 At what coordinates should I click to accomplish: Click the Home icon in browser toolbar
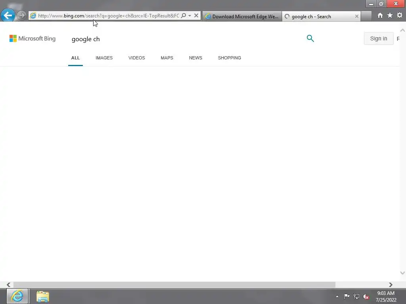(380, 15)
